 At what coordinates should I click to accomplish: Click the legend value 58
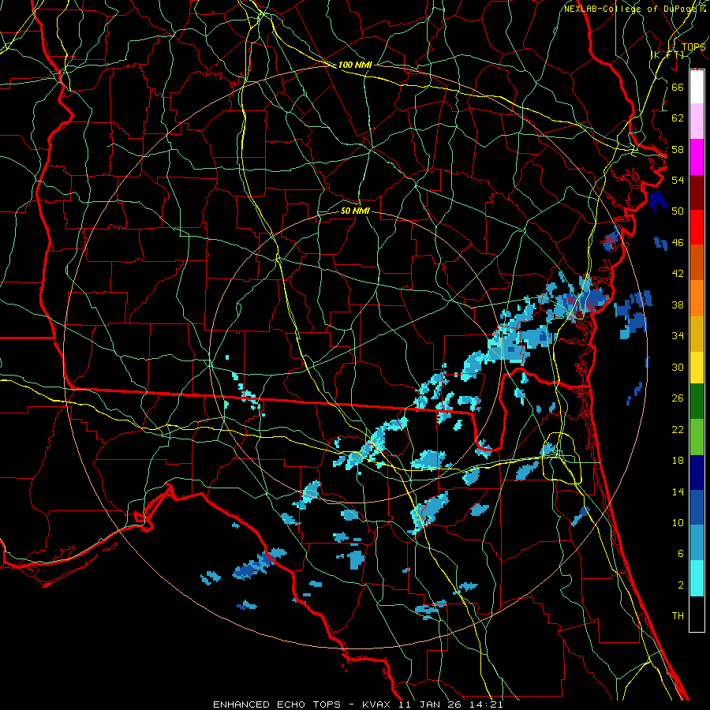(678, 149)
